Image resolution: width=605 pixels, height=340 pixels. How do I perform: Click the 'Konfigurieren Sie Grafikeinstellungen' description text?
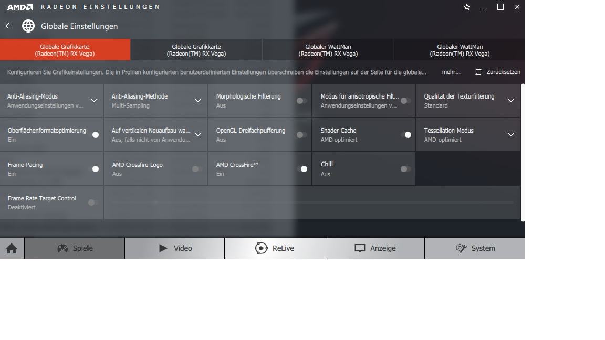click(216, 72)
